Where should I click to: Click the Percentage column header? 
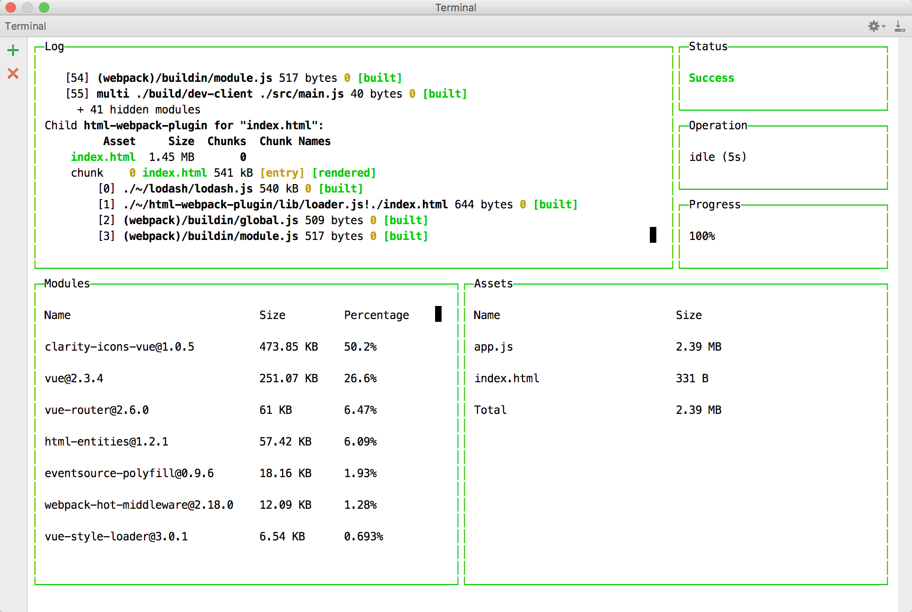377,315
